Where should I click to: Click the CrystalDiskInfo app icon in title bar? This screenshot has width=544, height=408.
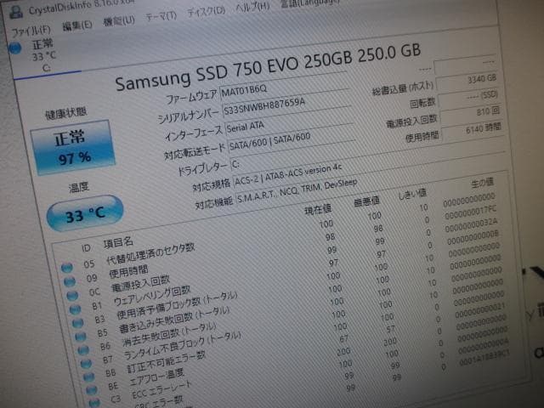tap(16, 11)
